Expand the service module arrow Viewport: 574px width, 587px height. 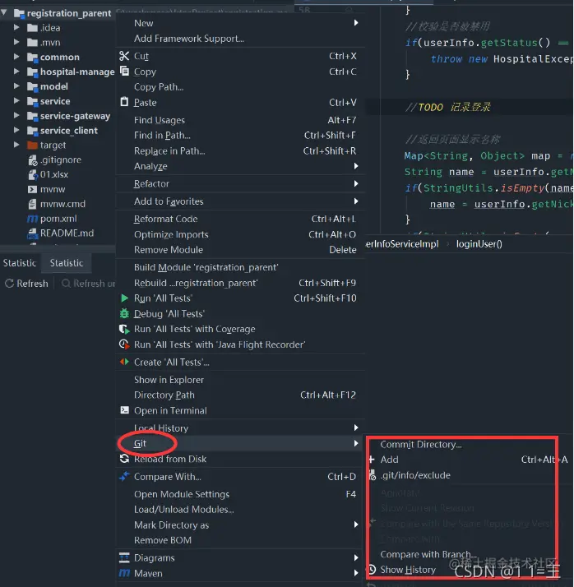pos(16,100)
